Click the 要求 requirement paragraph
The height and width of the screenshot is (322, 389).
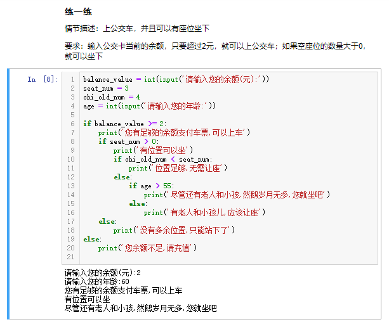tap(214, 51)
